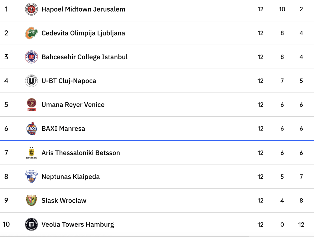Select the Slask Wroclaw team name

coord(64,201)
